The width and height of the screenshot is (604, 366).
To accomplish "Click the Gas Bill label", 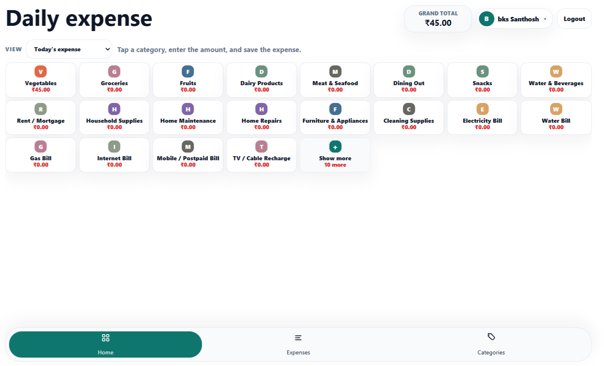I will [40, 158].
